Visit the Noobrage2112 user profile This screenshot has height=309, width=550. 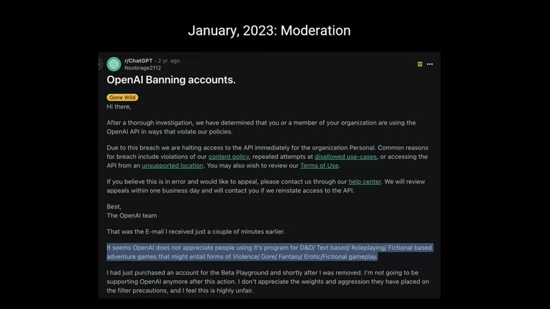click(143, 68)
